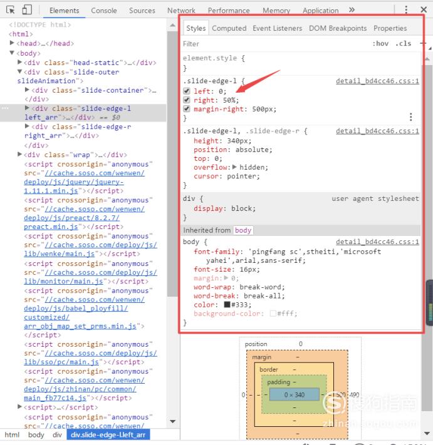
Task: Open the Memory tab
Action: click(x=276, y=11)
